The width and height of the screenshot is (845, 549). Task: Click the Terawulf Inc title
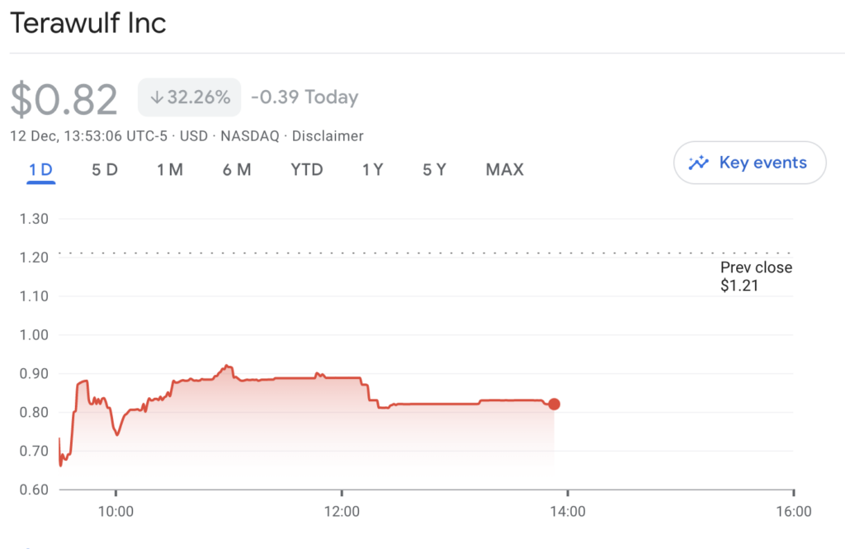pyautogui.click(x=87, y=23)
